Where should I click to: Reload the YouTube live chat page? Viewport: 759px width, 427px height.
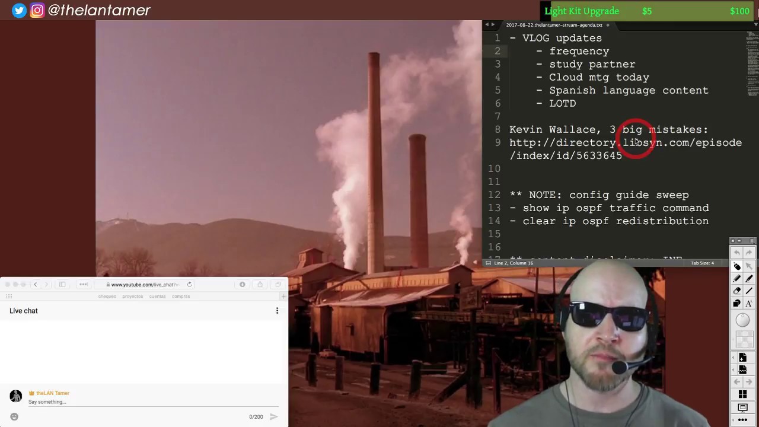pos(189,285)
